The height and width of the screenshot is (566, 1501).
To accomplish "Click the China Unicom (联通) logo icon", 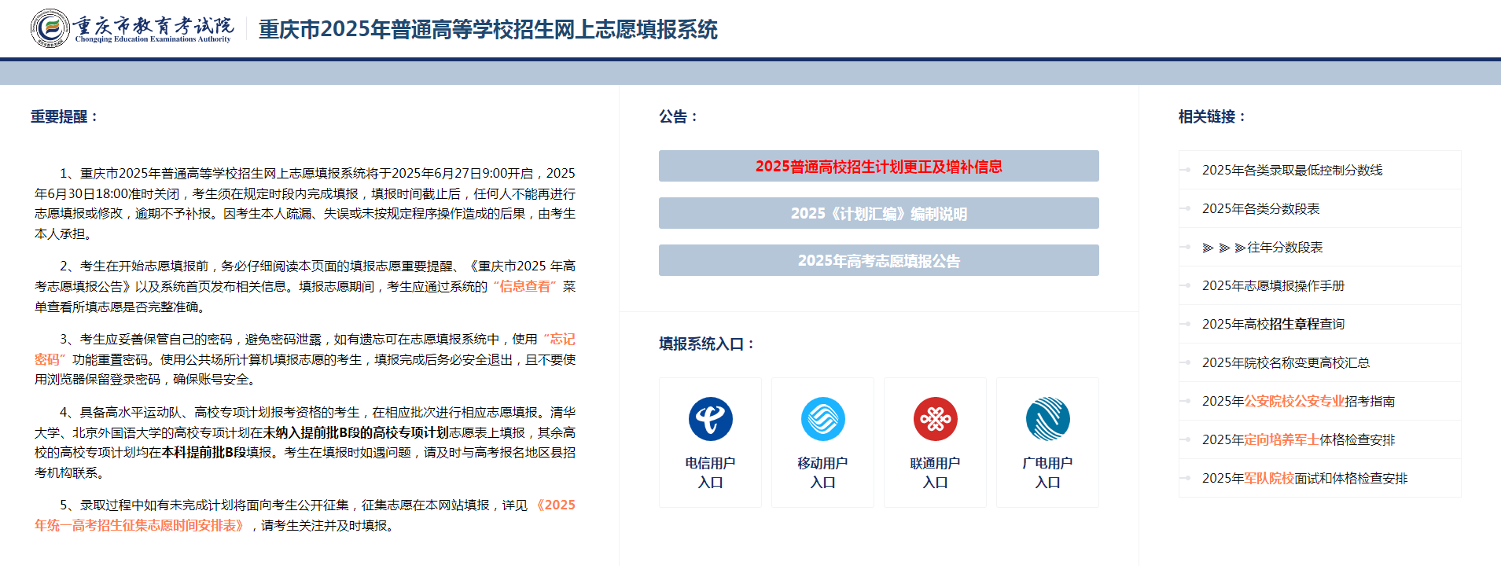I will (x=936, y=419).
